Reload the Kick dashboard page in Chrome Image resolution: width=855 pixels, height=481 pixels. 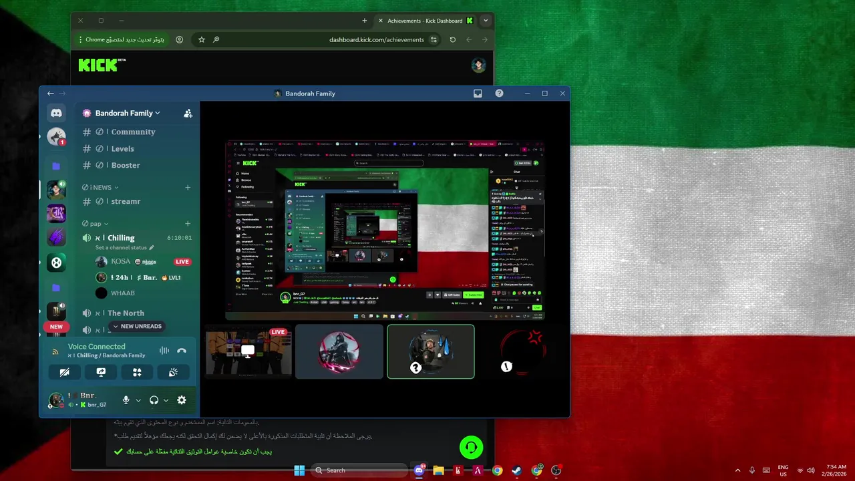452,39
